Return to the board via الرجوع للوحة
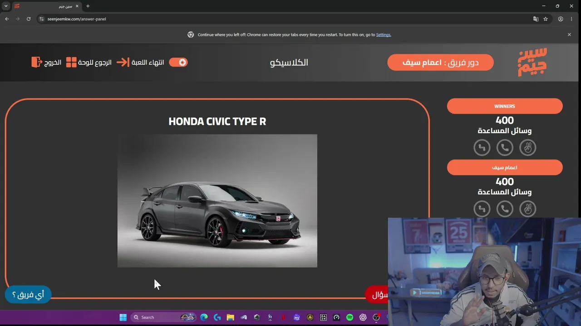 tap(94, 62)
